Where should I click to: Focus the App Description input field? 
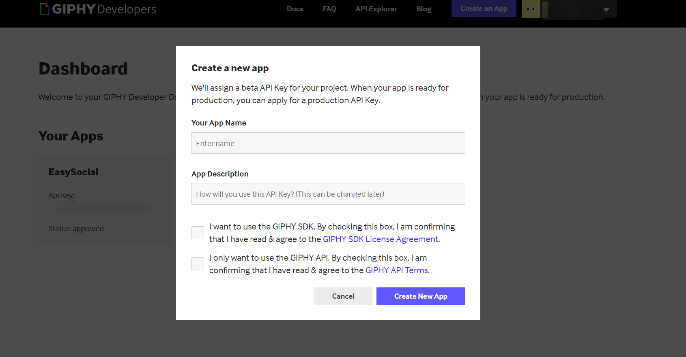pos(328,194)
